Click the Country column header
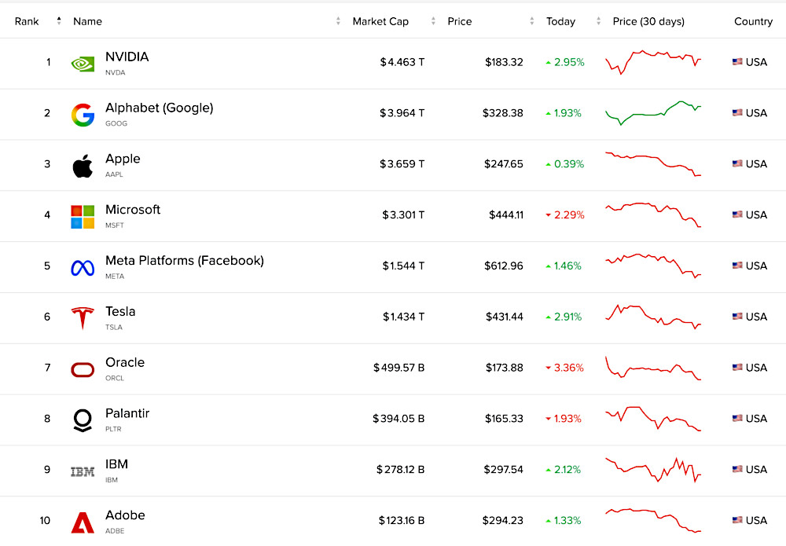 (753, 21)
